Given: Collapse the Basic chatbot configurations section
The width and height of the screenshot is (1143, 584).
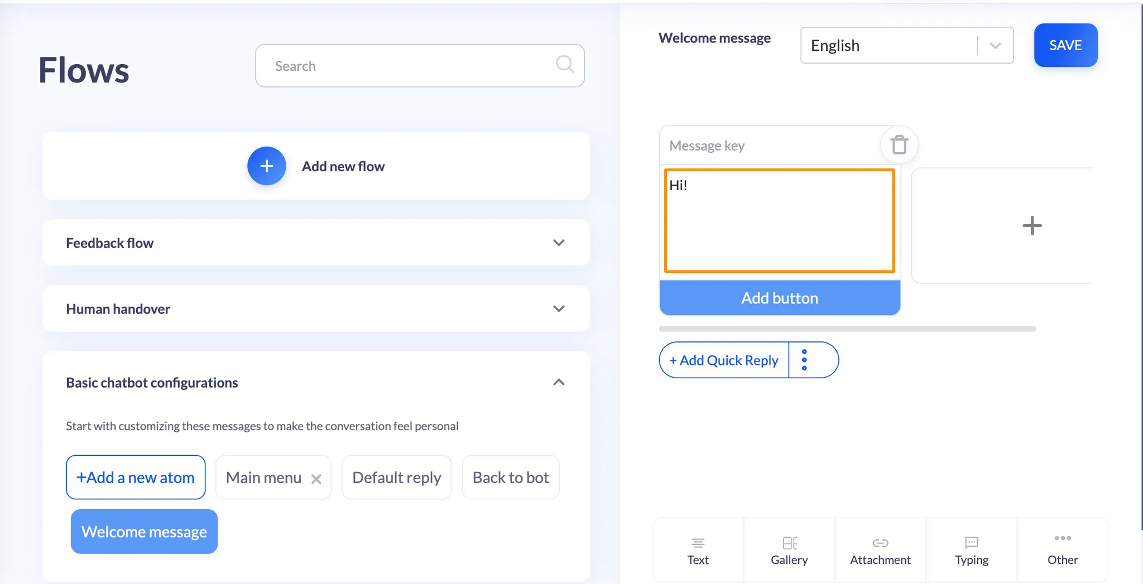Looking at the screenshot, I should pyautogui.click(x=559, y=382).
